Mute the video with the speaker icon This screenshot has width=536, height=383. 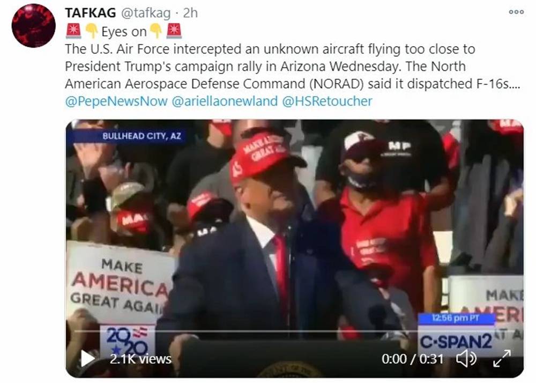[466, 359]
